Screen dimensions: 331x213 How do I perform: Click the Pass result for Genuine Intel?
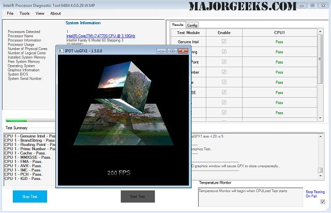[x=279, y=42]
